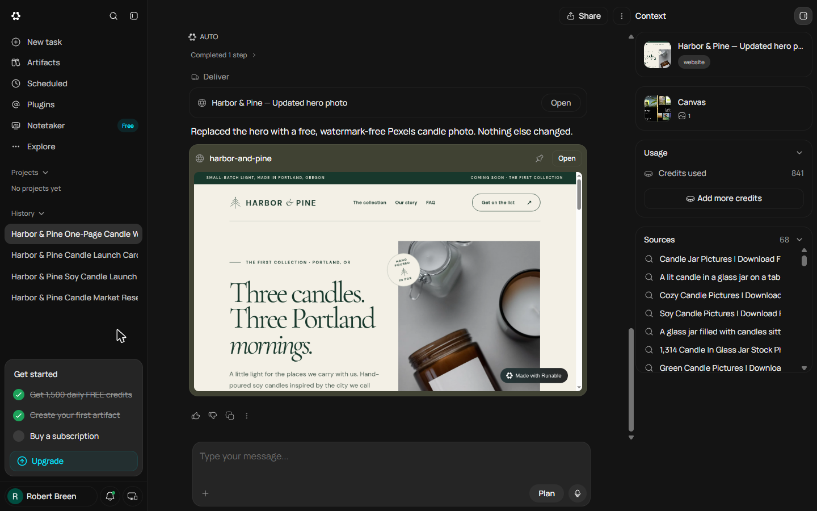Toggle the Plan mode button

coord(546,493)
